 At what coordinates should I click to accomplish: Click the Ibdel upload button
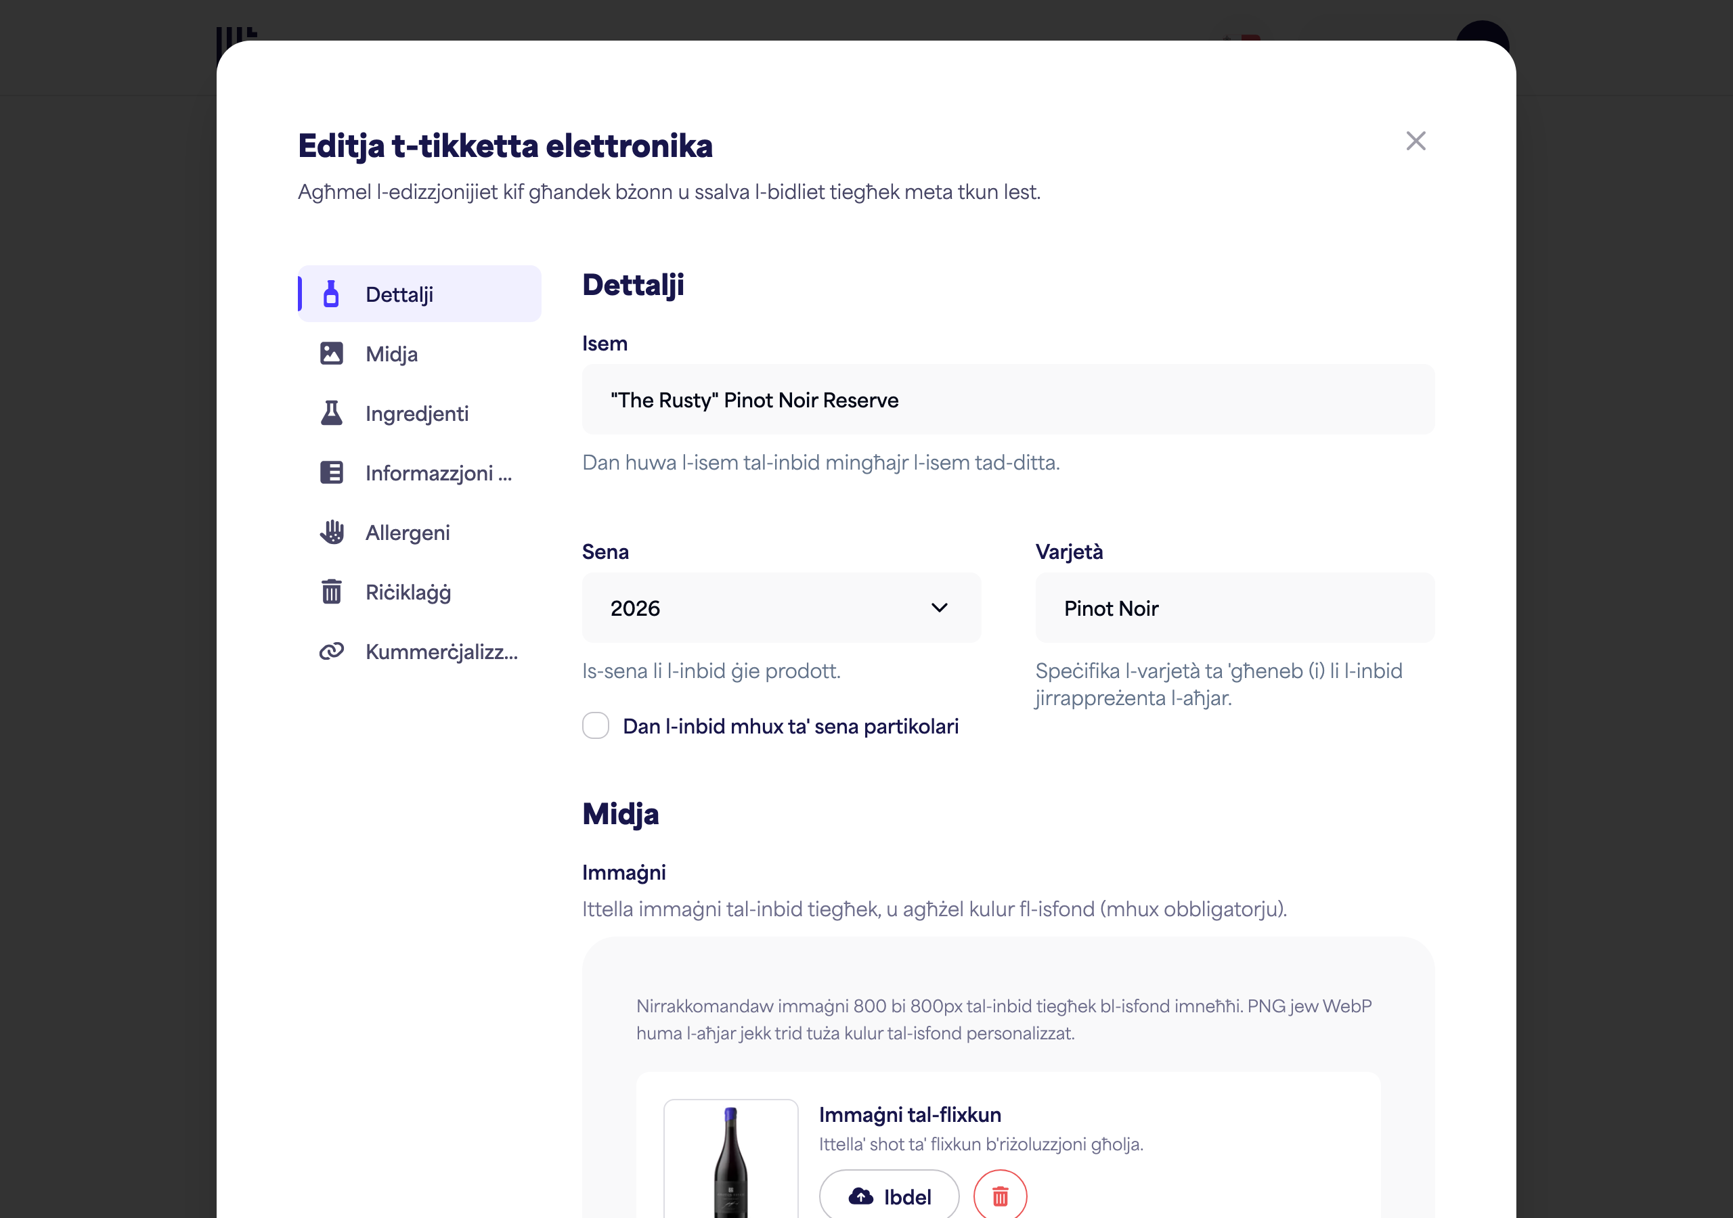tap(889, 1196)
